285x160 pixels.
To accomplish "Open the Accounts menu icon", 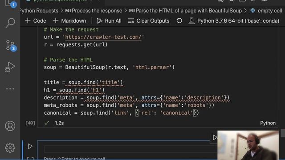I will (x=10, y=126).
